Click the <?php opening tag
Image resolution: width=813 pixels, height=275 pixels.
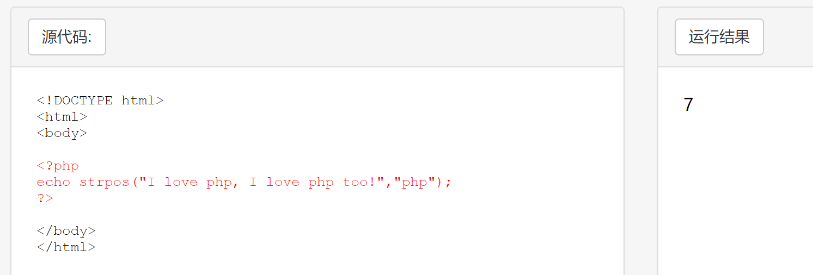pos(58,166)
